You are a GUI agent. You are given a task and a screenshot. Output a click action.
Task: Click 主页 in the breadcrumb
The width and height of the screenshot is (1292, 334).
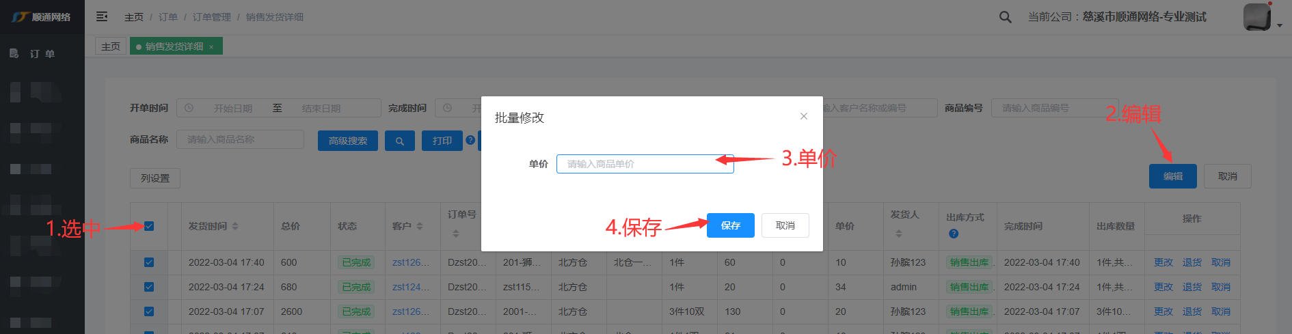[x=134, y=17]
